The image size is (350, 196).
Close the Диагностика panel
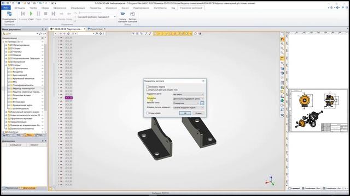coord(46,141)
